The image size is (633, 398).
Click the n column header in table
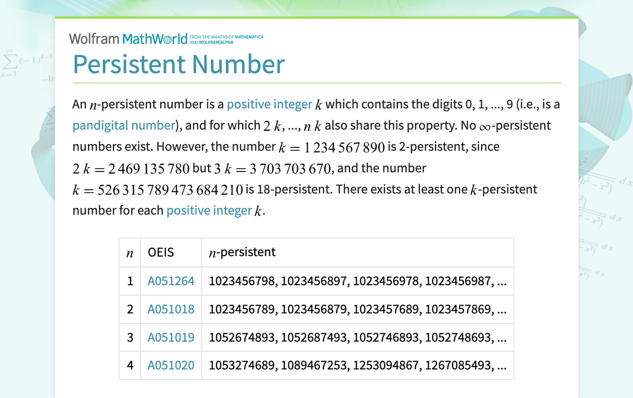(x=130, y=252)
